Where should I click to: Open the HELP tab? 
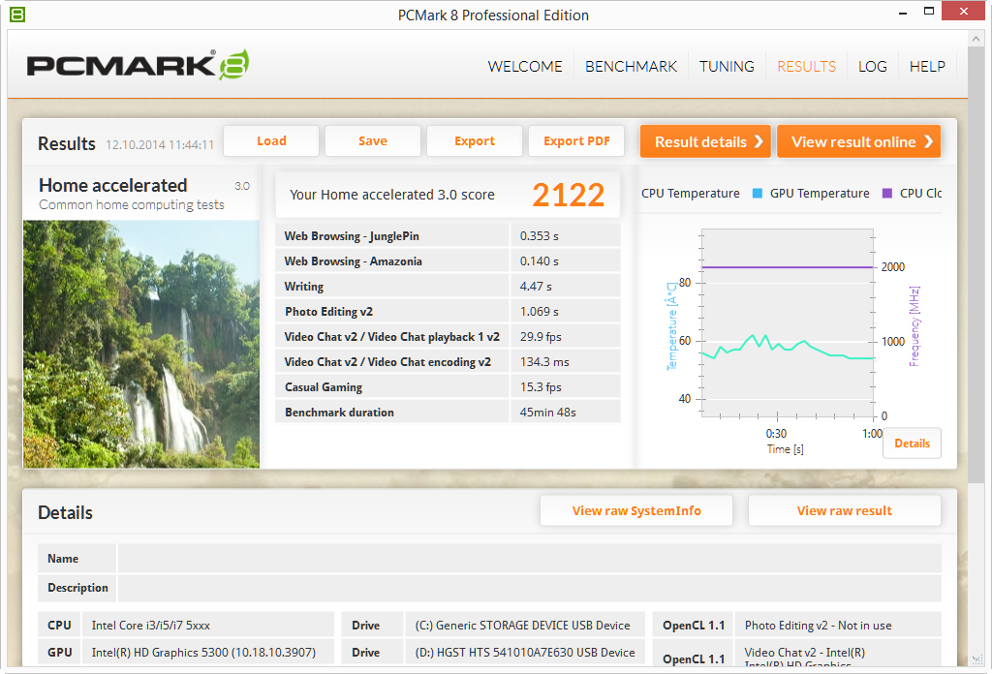(x=927, y=67)
